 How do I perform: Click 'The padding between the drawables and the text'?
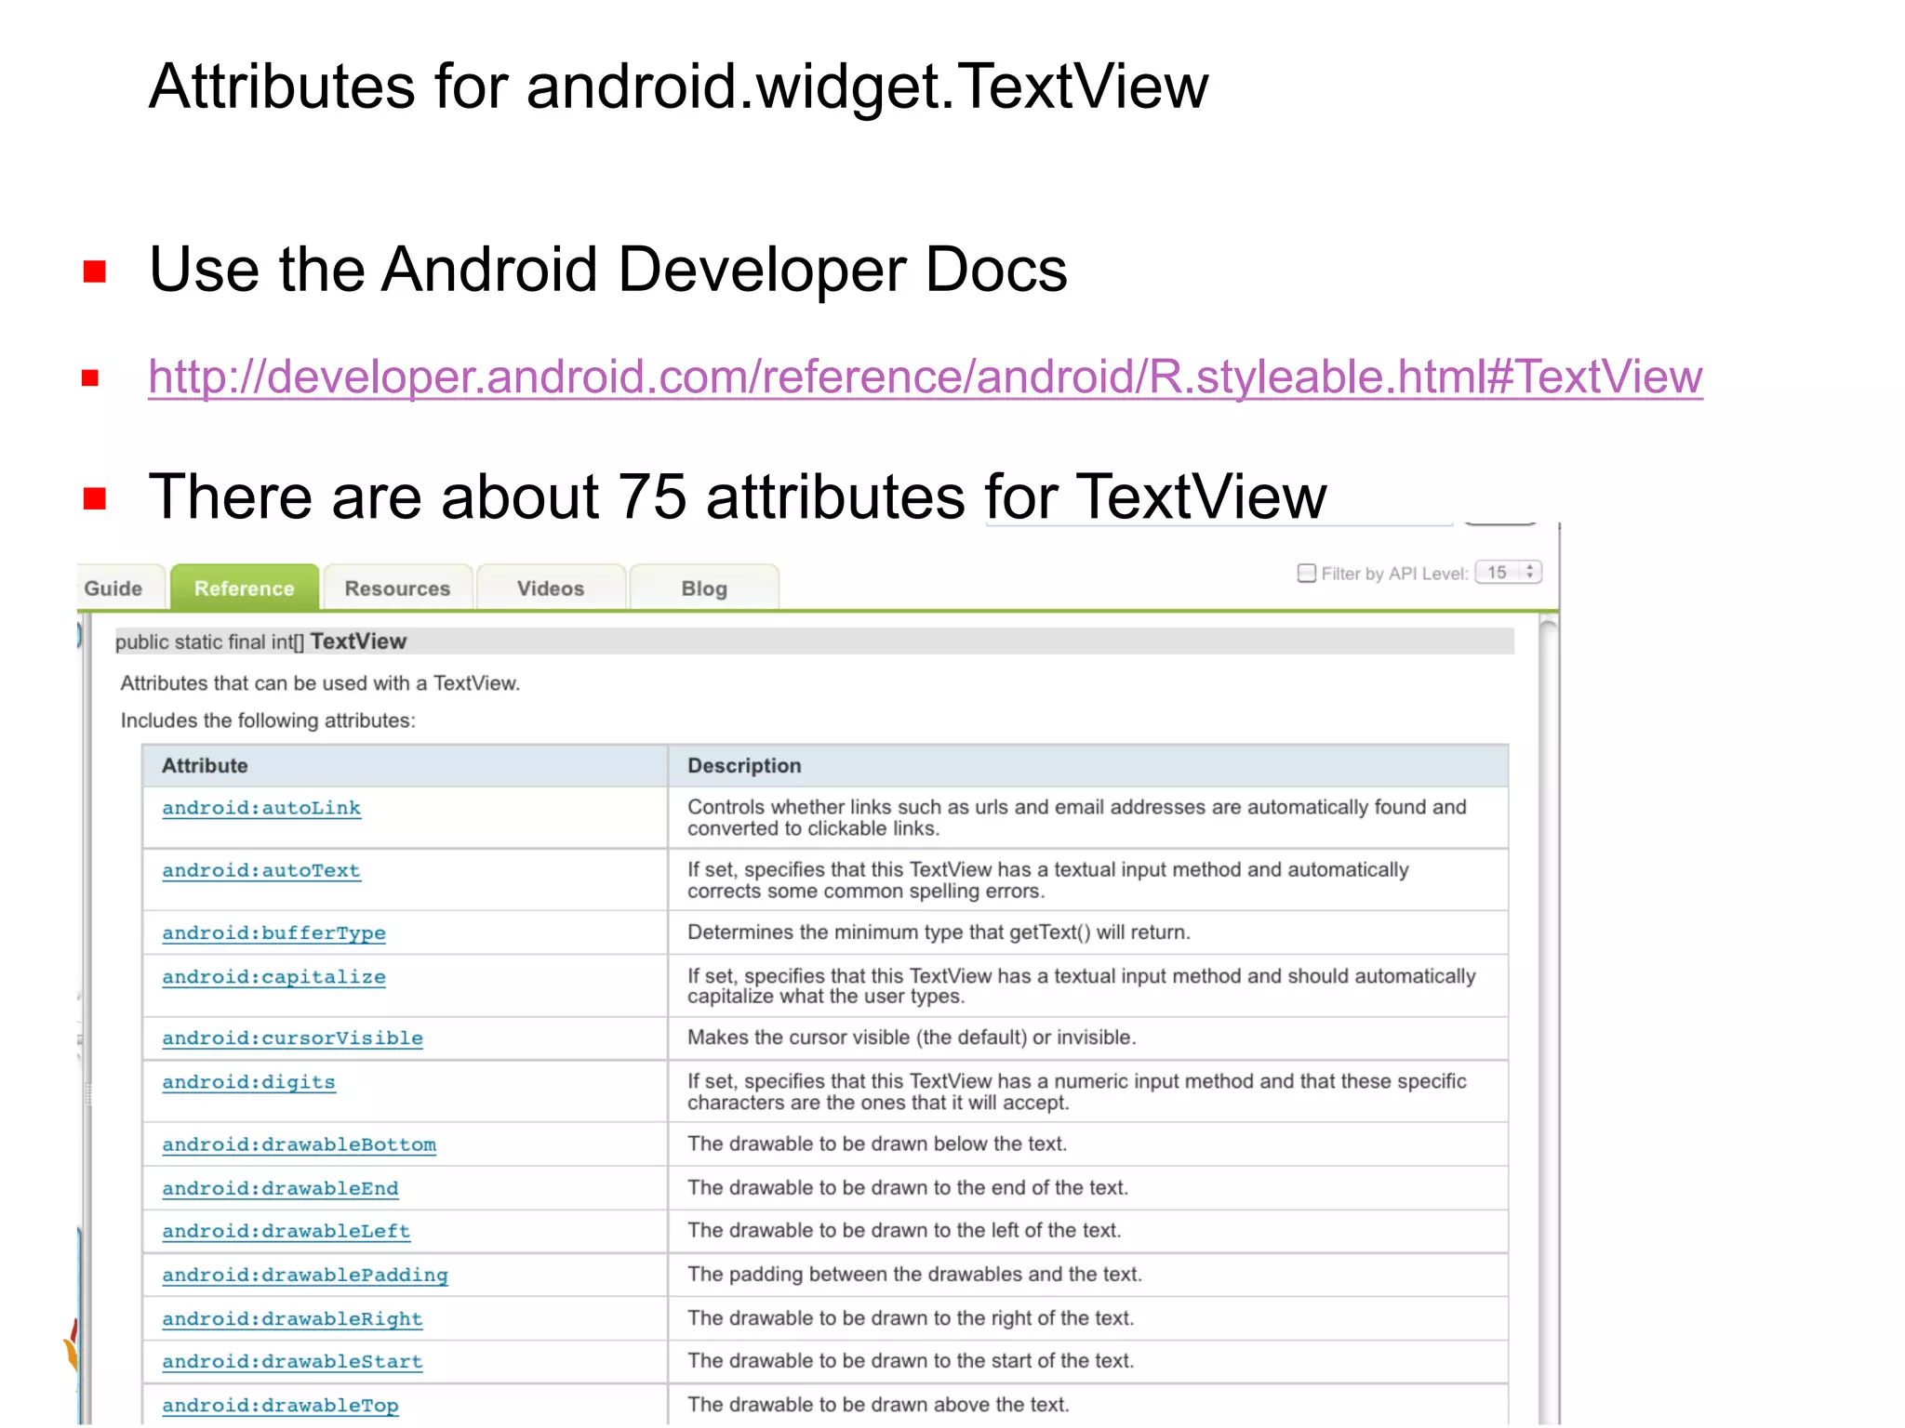914,1274
